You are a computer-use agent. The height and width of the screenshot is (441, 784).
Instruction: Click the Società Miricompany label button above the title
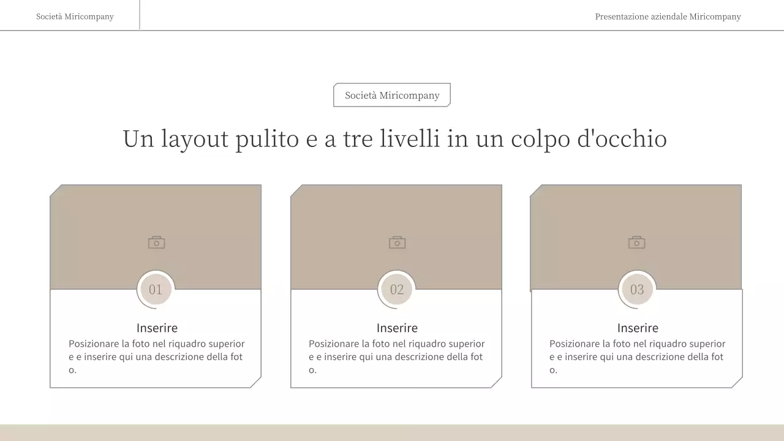tap(392, 95)
